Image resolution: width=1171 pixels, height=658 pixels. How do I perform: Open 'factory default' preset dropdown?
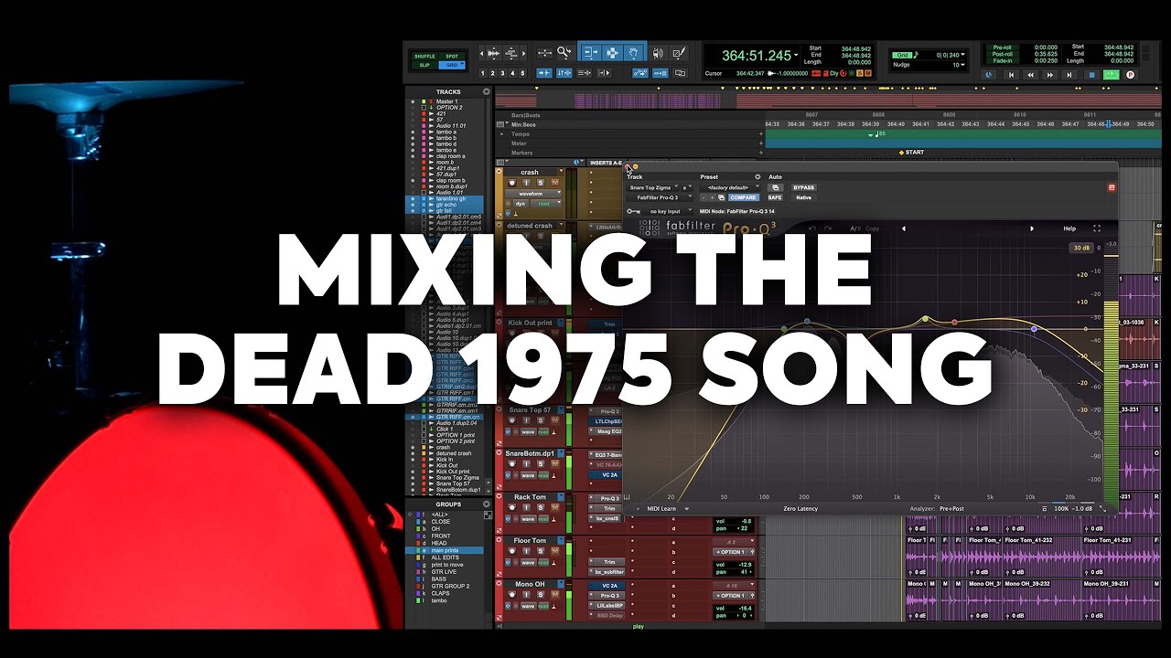coord(728,187)
